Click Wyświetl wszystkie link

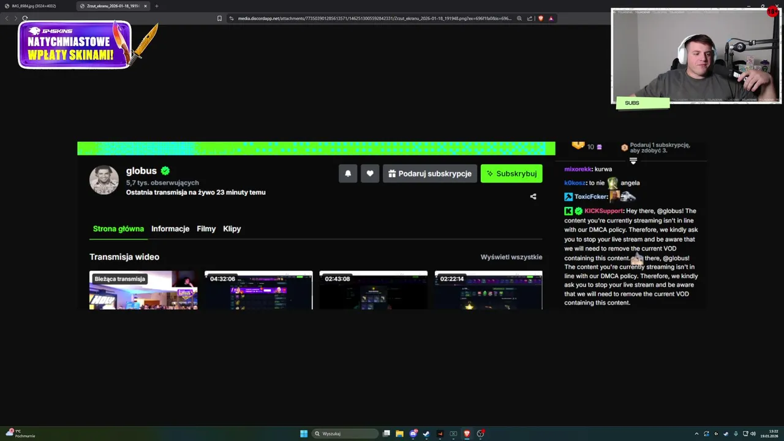coord(511,257)
